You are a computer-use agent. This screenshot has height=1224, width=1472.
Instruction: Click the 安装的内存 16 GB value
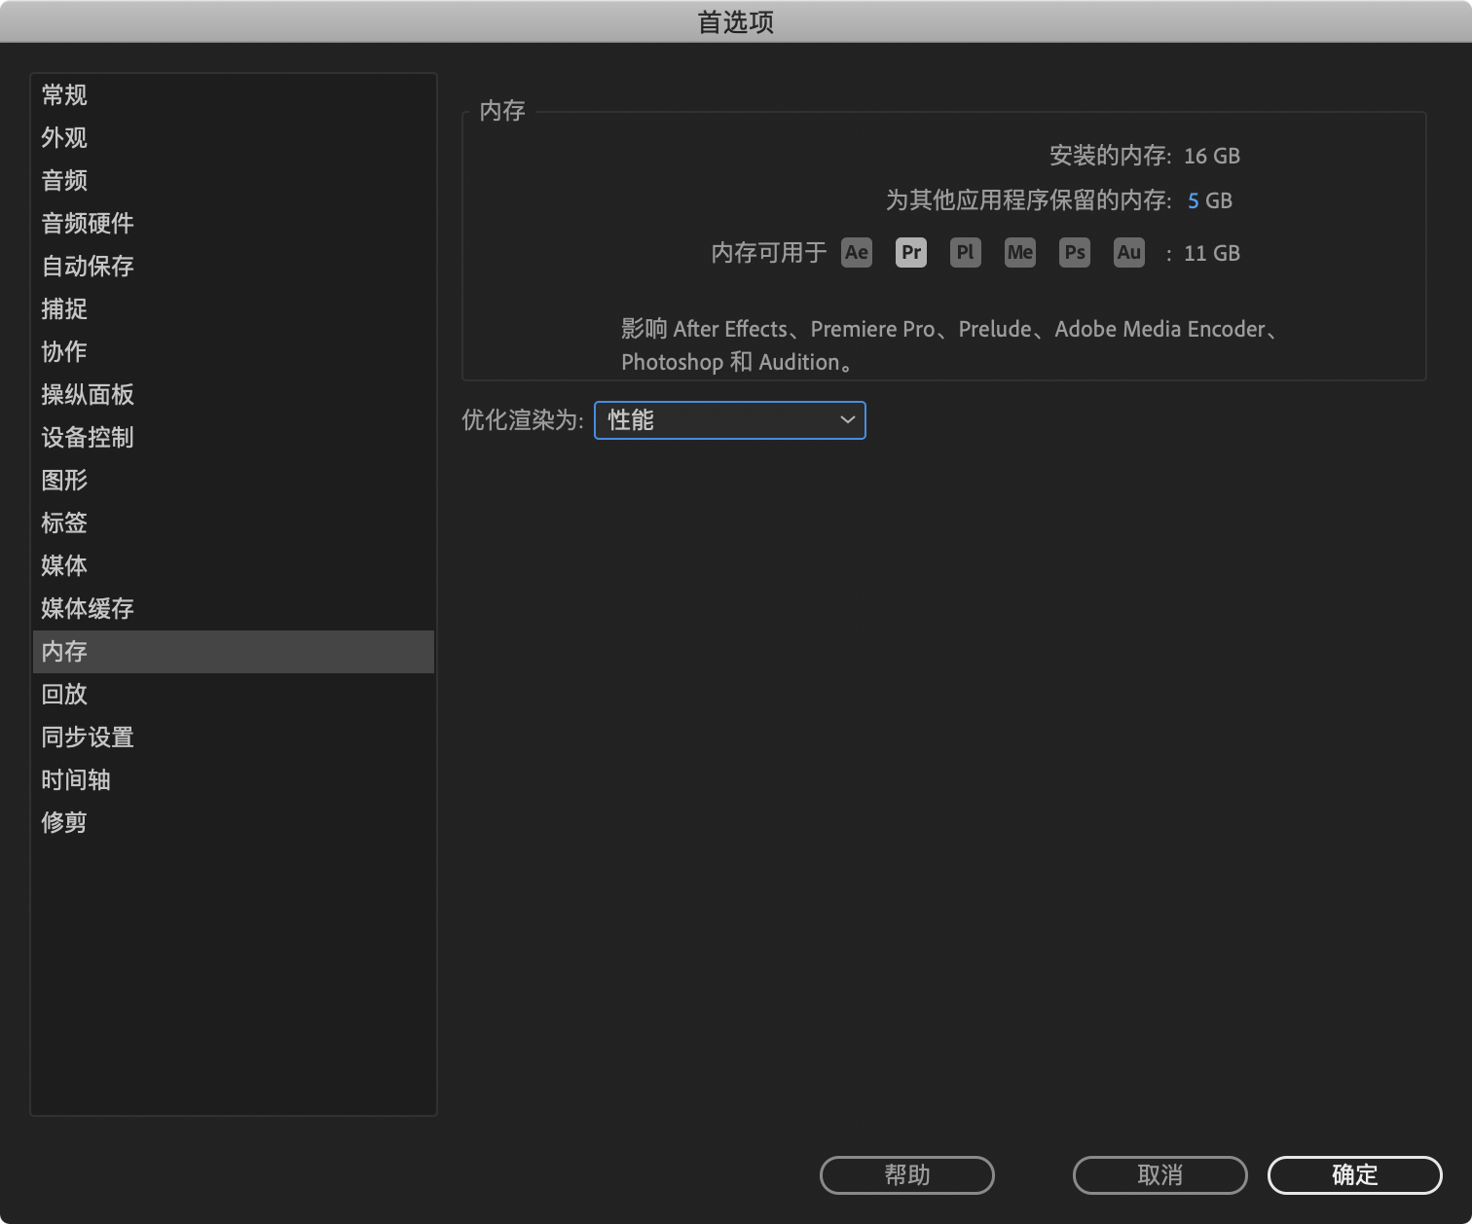point(1212,156)
